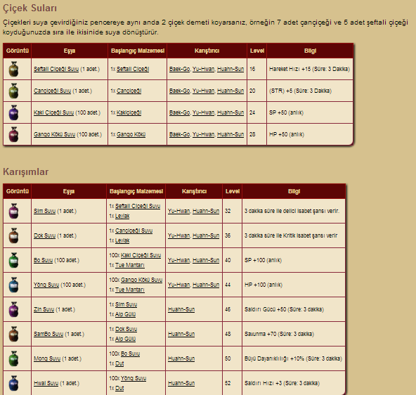
Task: Open the Zin Suyu item link in Eşya column
Action: pyautogui.click(x=44, y=309)
